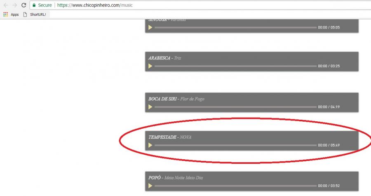Seek within the Boca de Siri progress bar
The height and width of the screenshot is (196, 371).
pyautogui.click(x=235, y=107)
